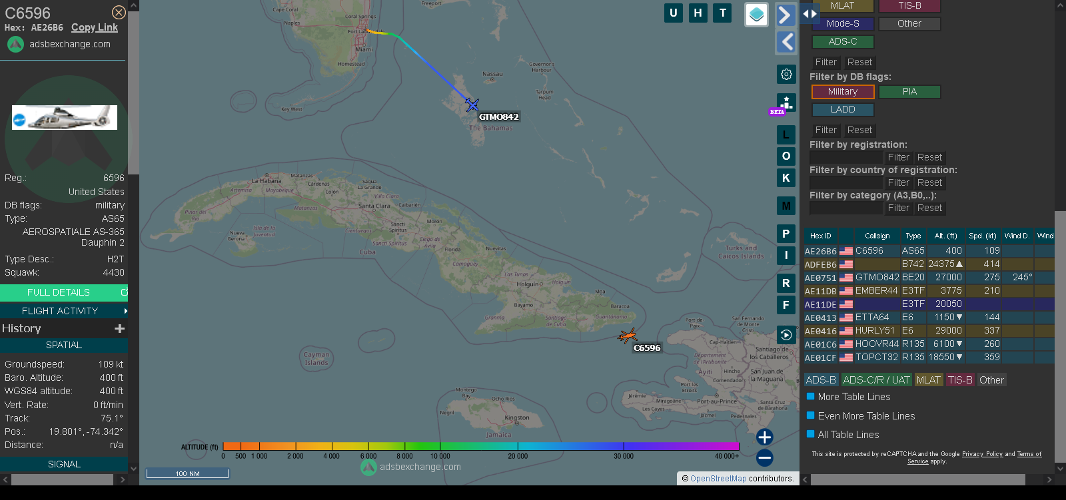Toggle the Military DB flag filter
This screenshot has height=500, width=1066.
[843, 91]
